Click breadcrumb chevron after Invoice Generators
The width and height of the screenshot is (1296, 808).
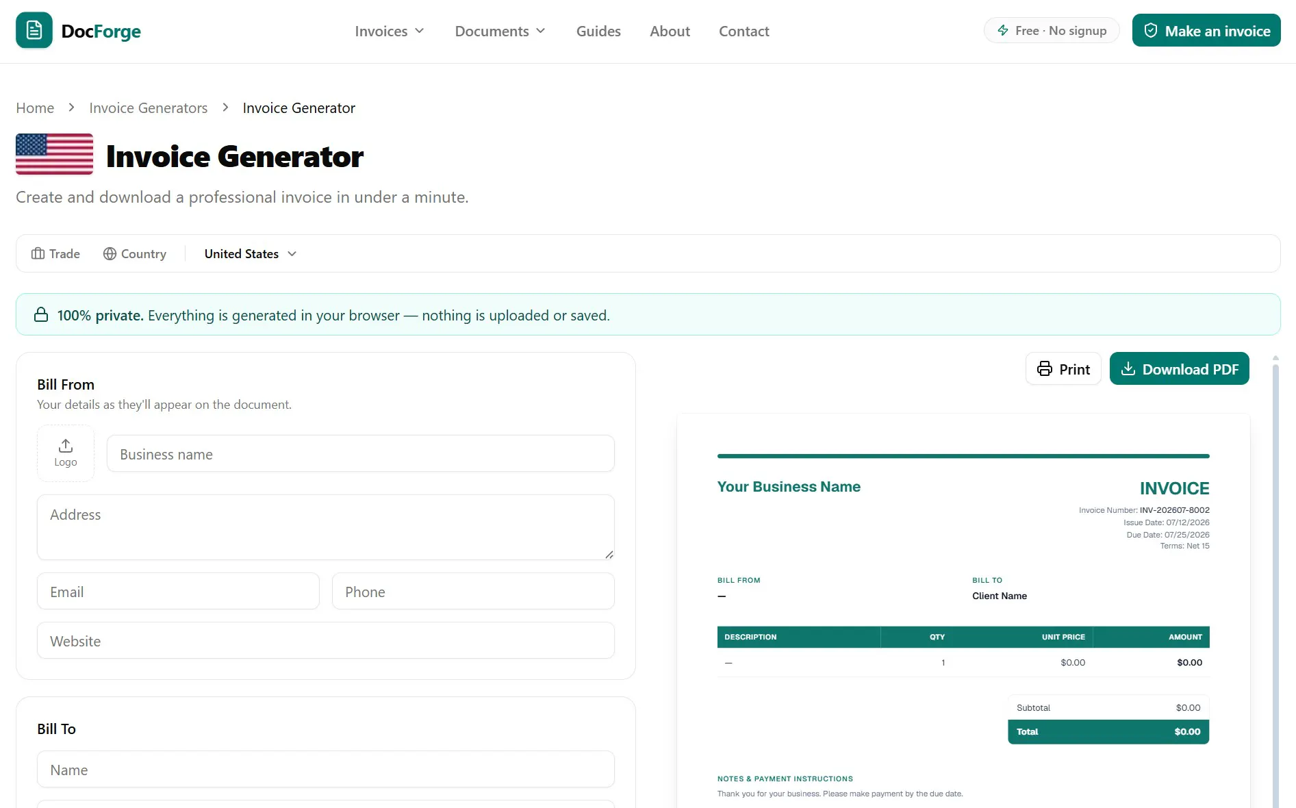(x=225, y=108)
